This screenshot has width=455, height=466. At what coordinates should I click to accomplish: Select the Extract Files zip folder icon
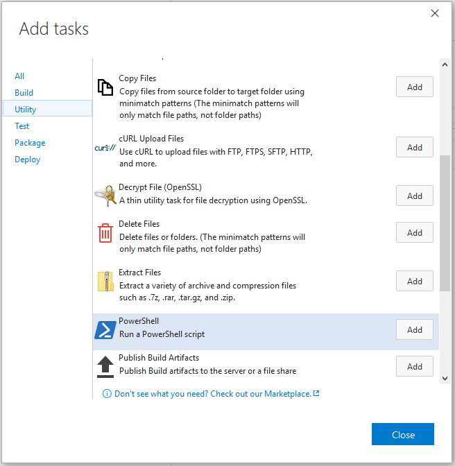105,281
